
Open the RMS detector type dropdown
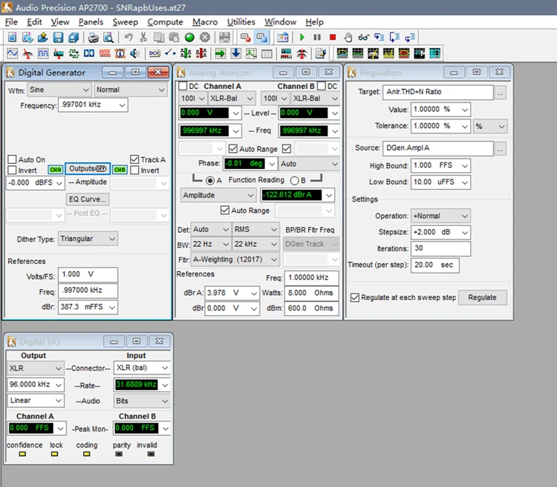pos(255,230)
